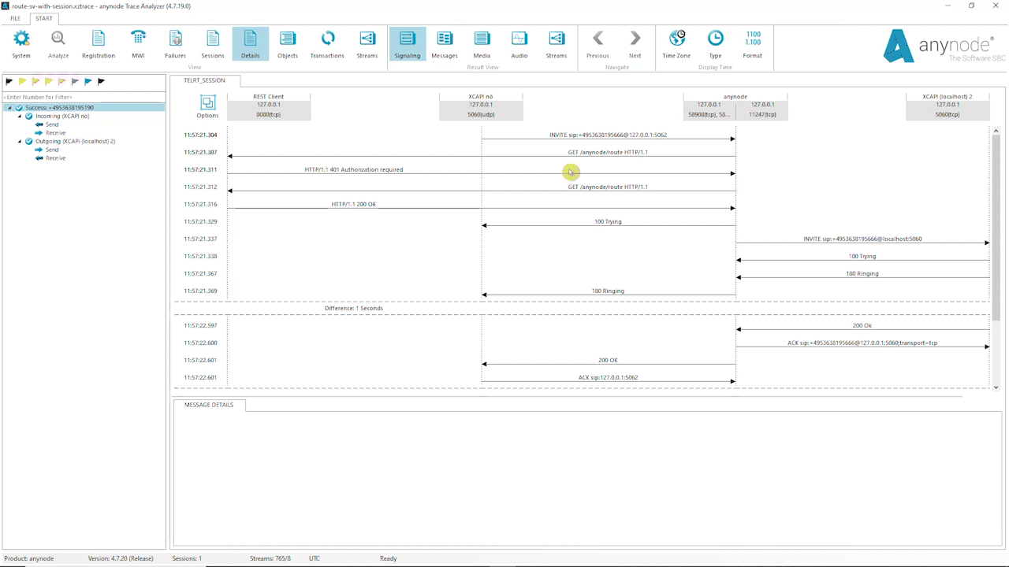Show the Audio result view
This screenshot has width=1009, height=567.
pos(519,44)
